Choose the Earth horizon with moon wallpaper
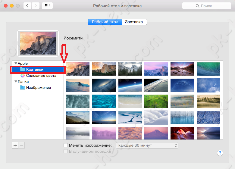 (x=130, y=85)
